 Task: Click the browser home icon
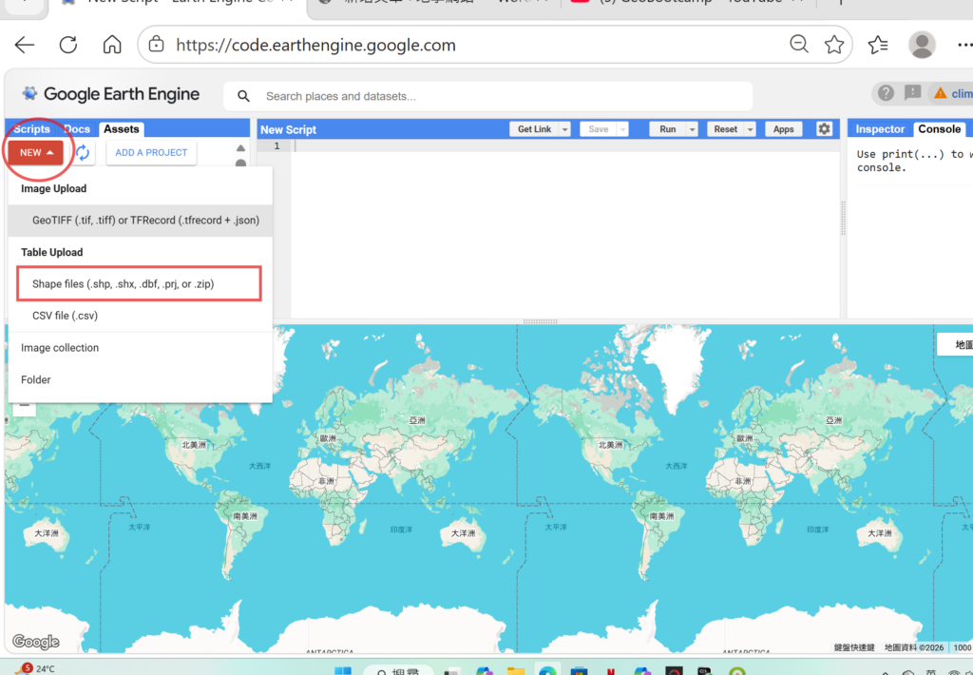112,45
